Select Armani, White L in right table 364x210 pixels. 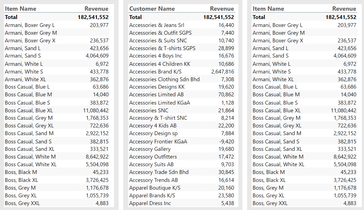pyautogui.click(x=272, y=64)
